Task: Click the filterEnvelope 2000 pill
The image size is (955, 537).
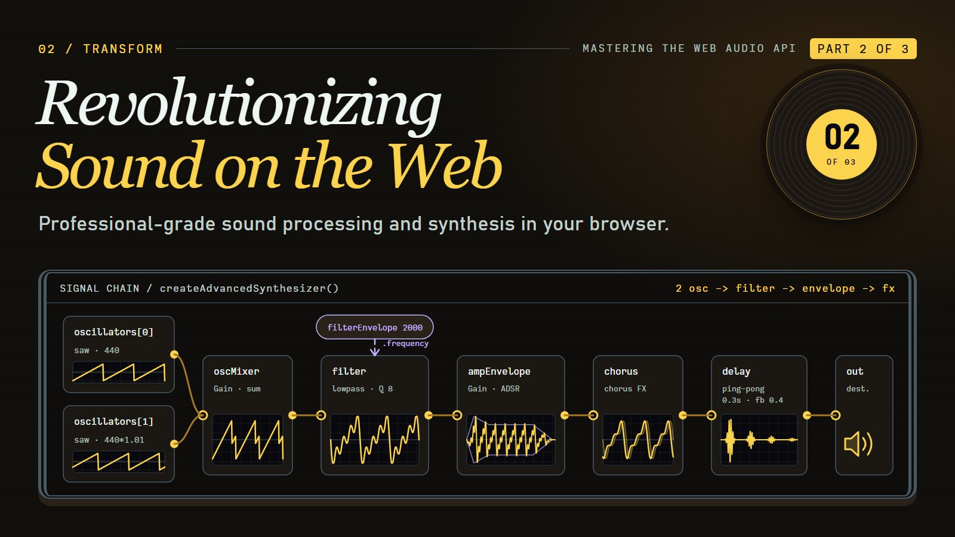Action: pos(375,327)
